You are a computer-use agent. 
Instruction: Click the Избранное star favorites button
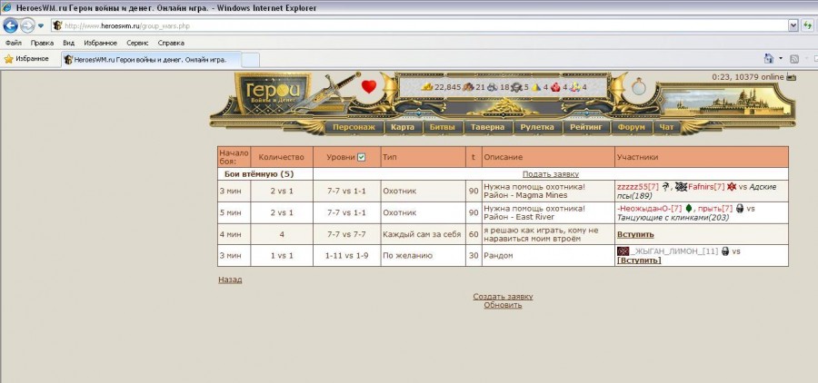26,59
